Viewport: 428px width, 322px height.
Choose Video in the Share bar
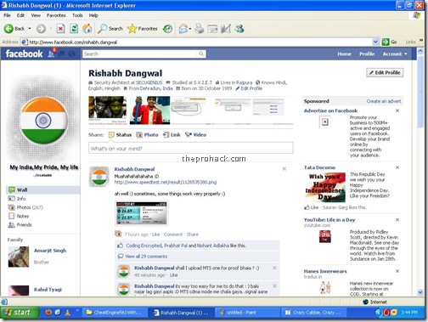click(x=195, y=135)
